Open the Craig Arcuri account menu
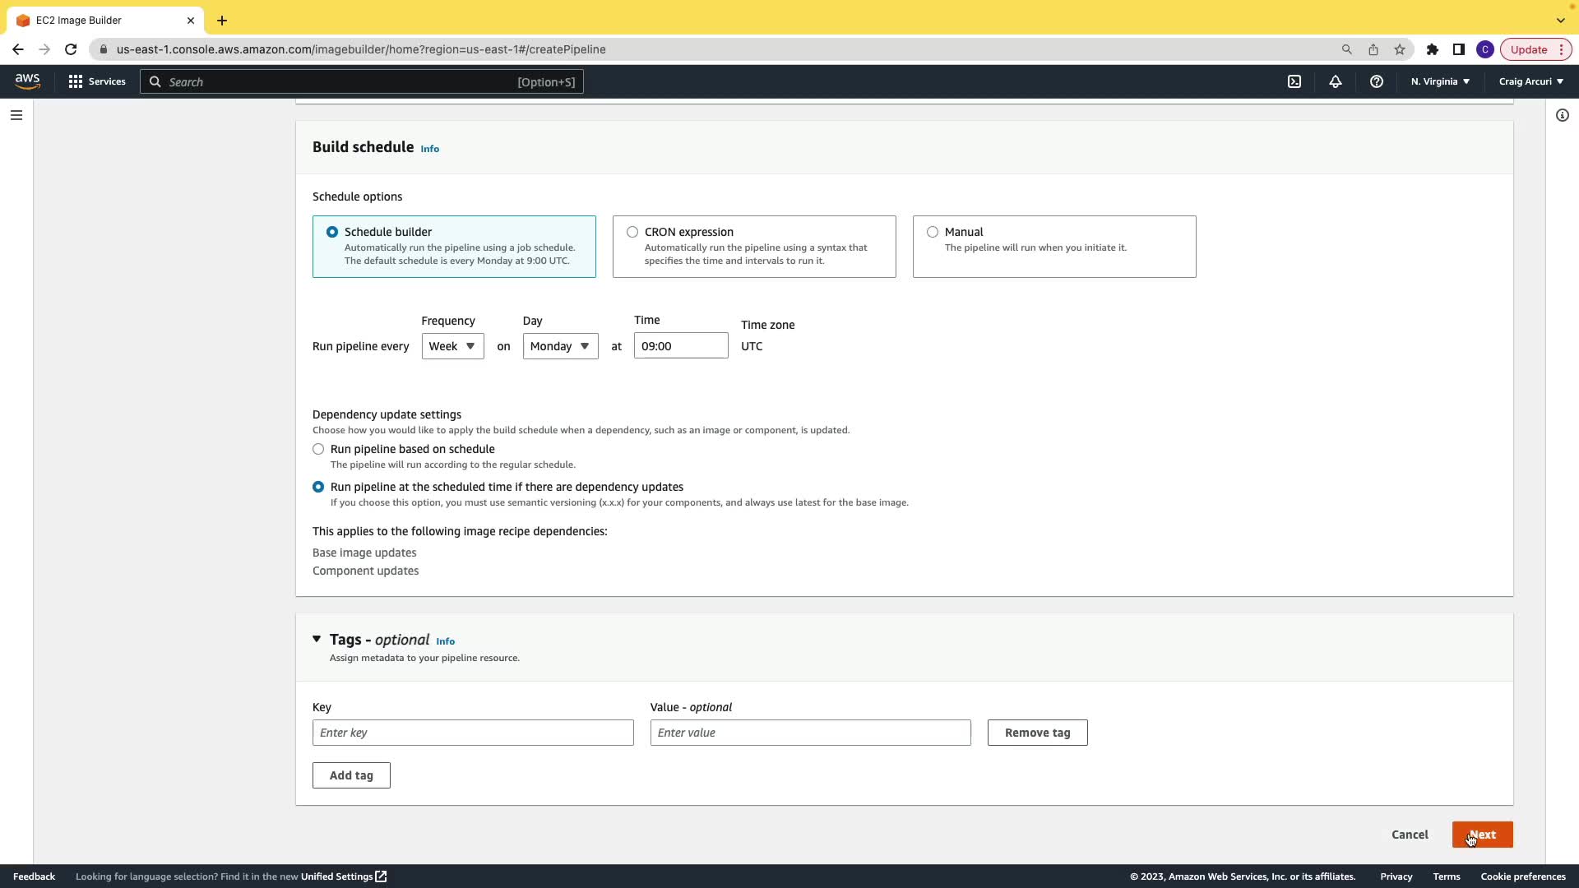 [1530, 81]
